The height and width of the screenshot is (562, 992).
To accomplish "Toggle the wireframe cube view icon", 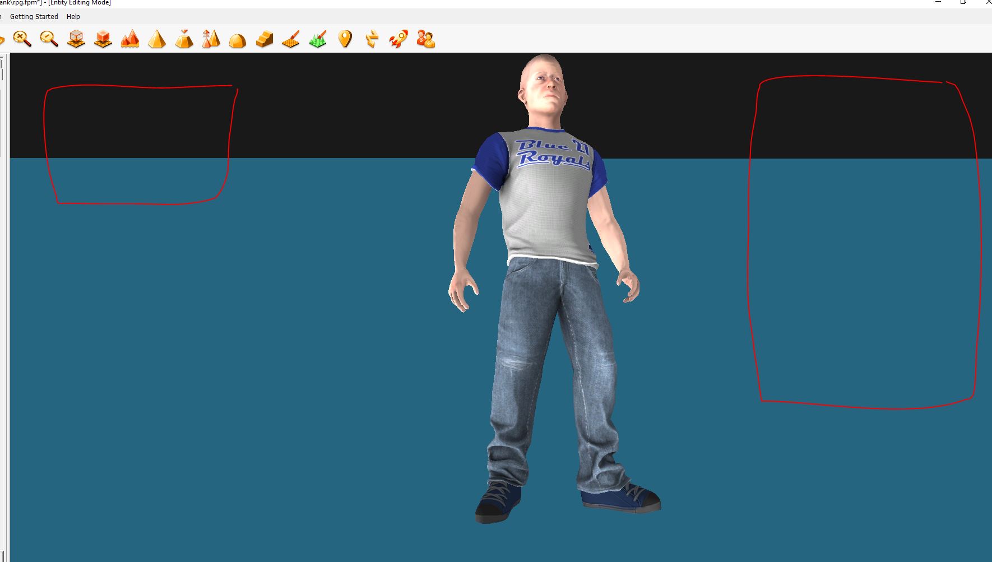I will pos(76,39).
